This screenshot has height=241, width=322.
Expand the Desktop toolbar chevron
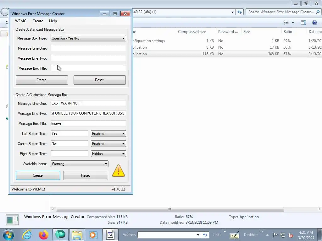click(x=261, y=232)
